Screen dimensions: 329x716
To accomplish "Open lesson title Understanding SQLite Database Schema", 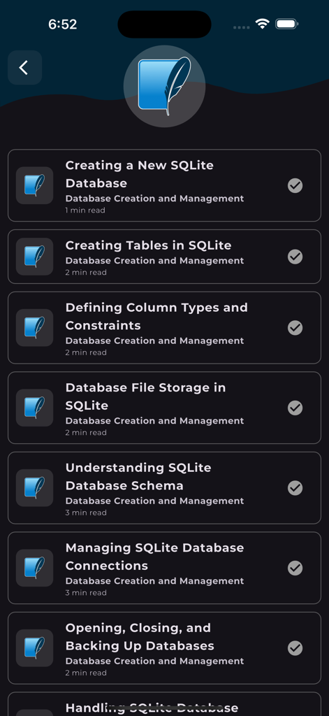I will point(138,476).
